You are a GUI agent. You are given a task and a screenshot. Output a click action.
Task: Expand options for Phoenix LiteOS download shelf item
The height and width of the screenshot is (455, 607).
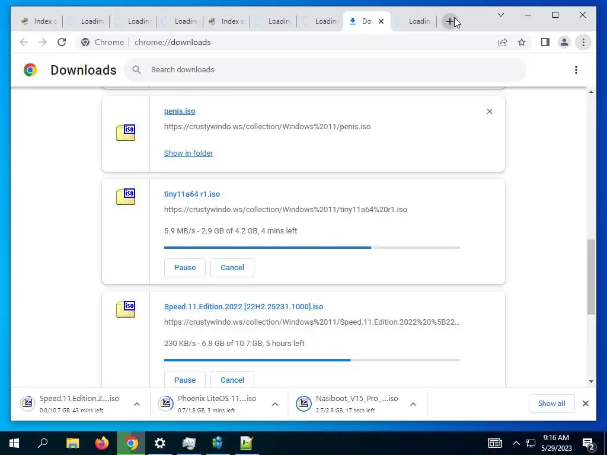click(275, 404)
